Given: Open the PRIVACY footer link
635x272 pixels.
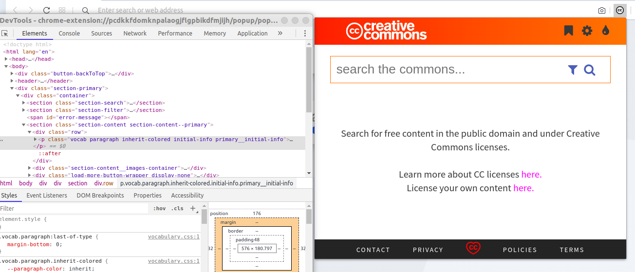Looking at the screenshot, I should tap(428, 250).
